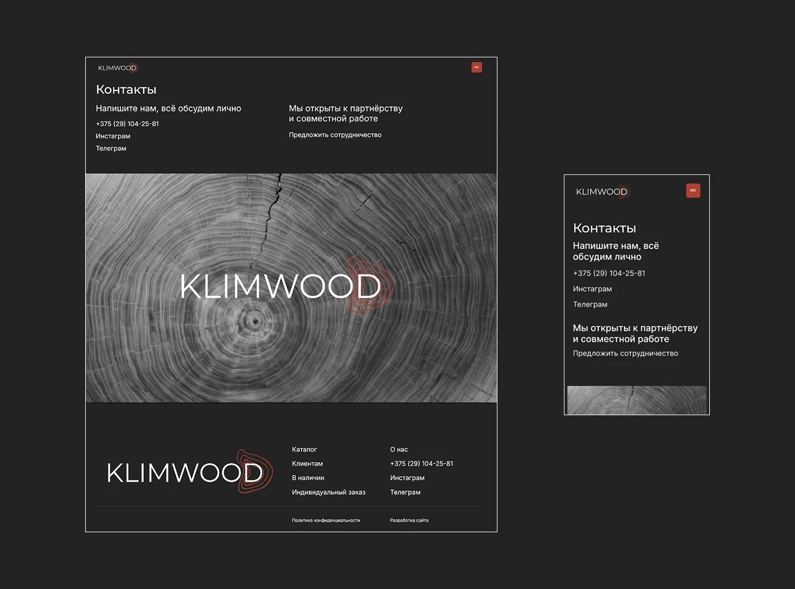The width and height of the screenshot is (795, 589).
Task: Open Политика конфиденциальности link
Action: coord(326,520)
